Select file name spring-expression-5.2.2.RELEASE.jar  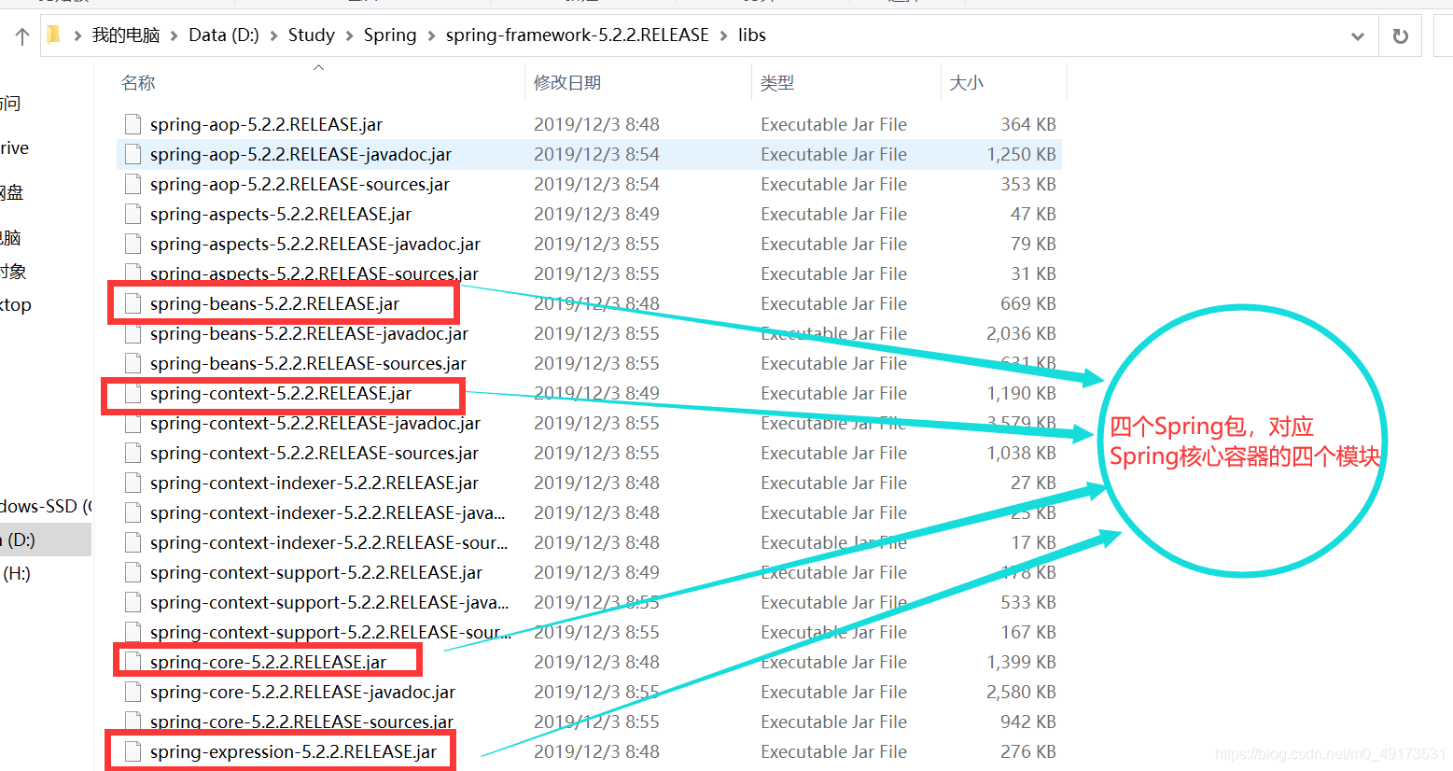pos(293,751)
